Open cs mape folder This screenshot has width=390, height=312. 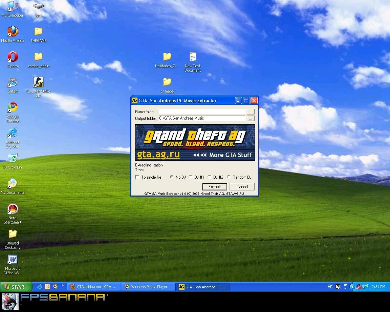pos(167,85)
